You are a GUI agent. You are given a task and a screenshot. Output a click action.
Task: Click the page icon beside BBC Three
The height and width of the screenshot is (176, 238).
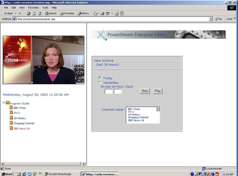point(11,107)
